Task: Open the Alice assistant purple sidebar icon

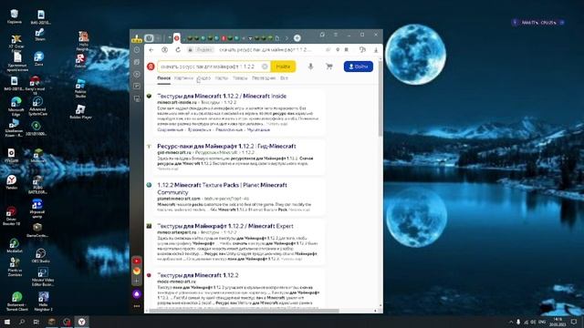Action: coord(137,294)
